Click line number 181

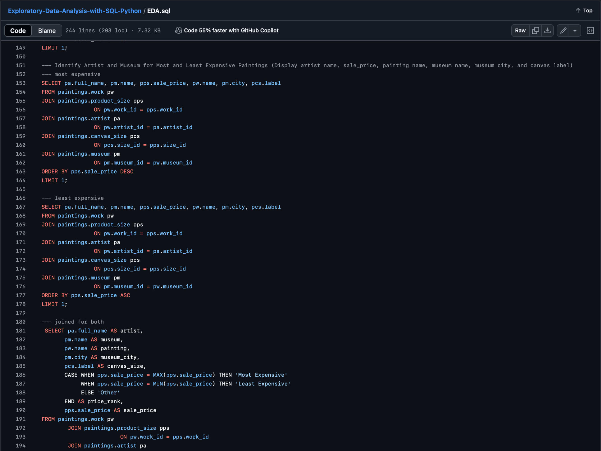[20, 331]
